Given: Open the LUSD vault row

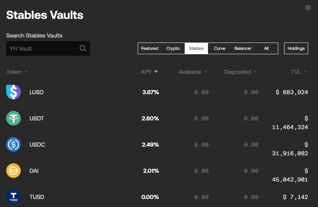Looking at the screenshot, I should click(x=157, y=92).
